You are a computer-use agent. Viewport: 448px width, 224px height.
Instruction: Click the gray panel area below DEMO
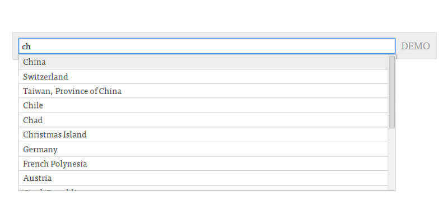(x=416, y=57)
